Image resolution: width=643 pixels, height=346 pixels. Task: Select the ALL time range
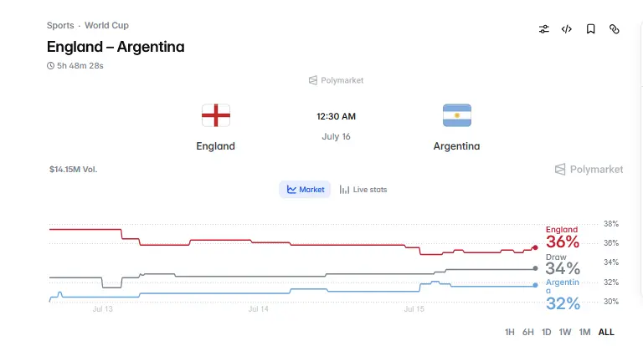click(606, 332)
